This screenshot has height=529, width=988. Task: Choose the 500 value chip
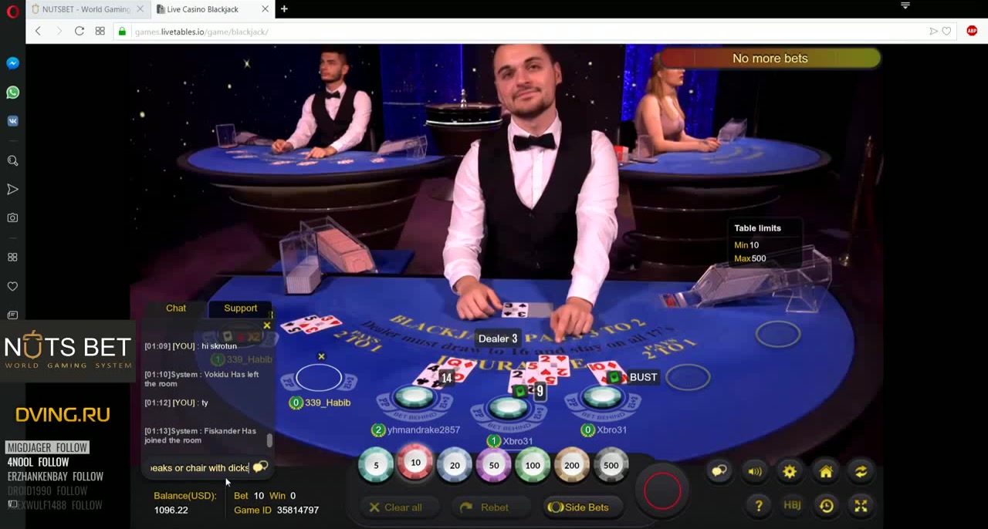point(611,465)
